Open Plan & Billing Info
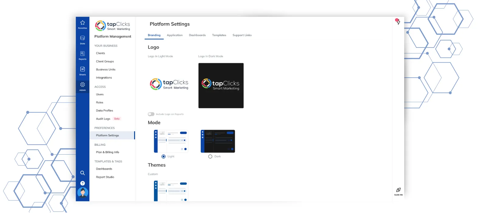The image size is (479, 213). point(107,152)
